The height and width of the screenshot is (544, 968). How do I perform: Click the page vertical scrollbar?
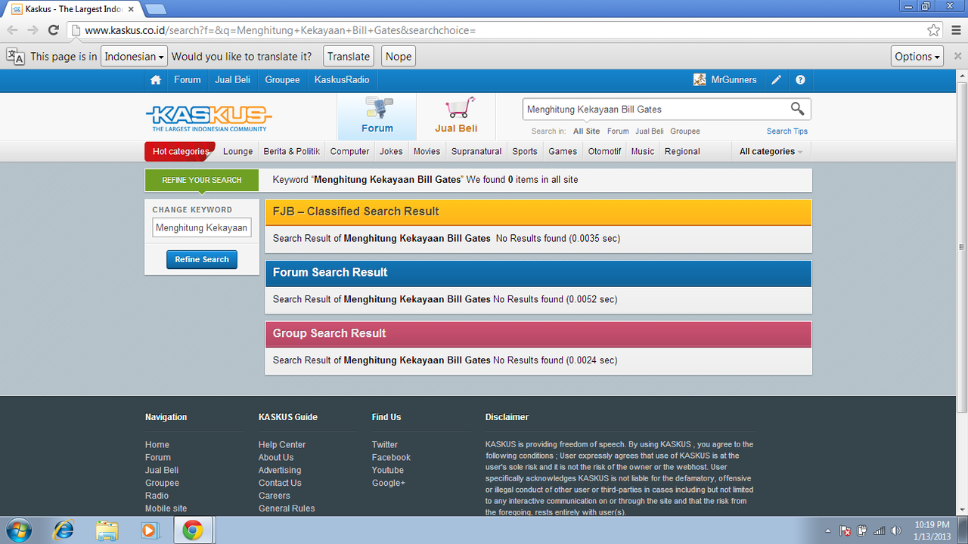(x=962, y=247)
